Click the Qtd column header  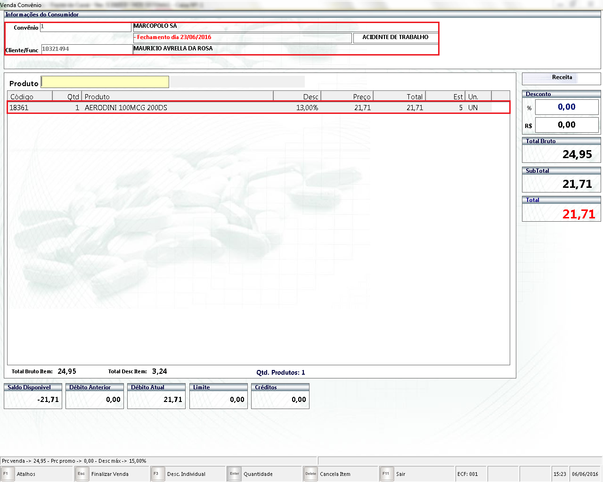click(67, 96)
